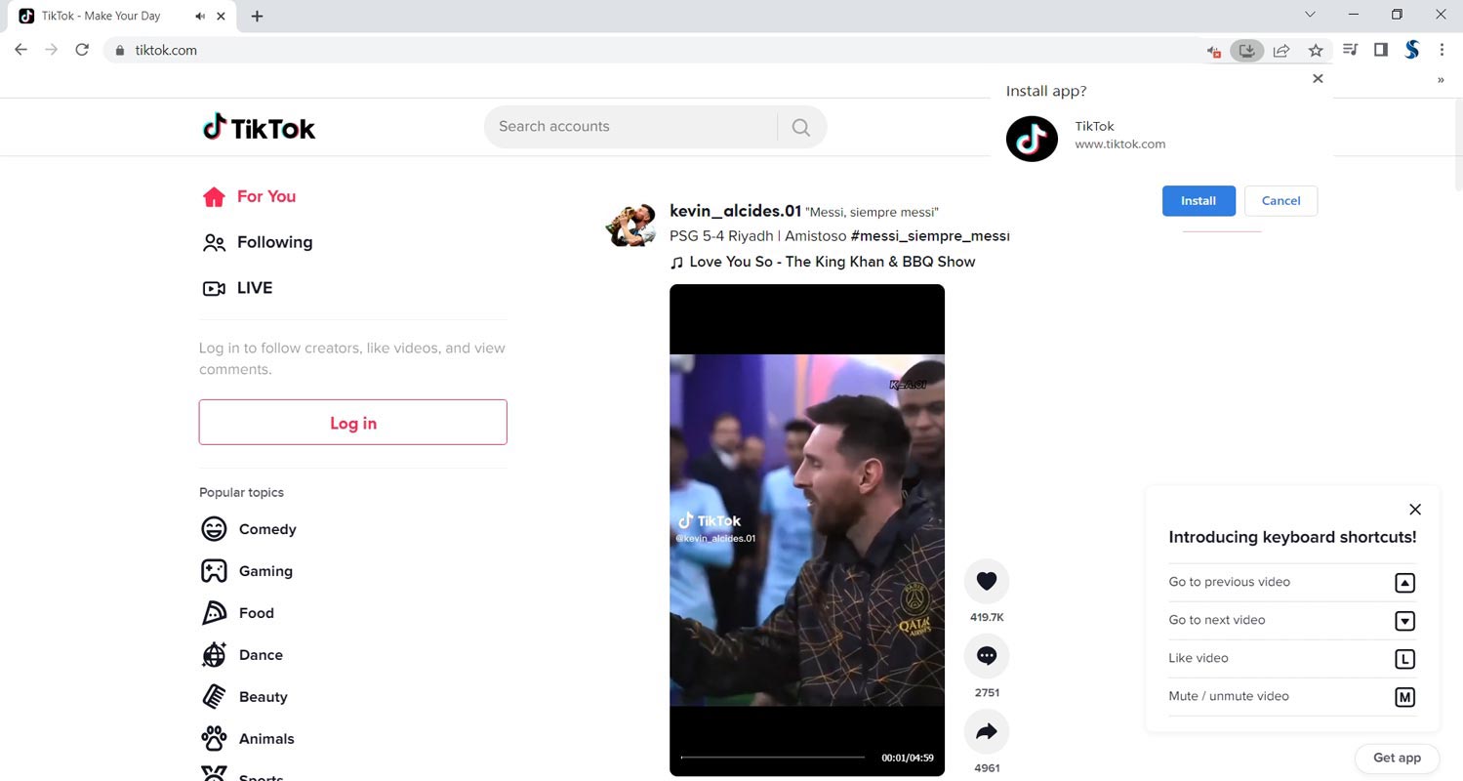Expand the bookmarks overflow chevron

1441,80
